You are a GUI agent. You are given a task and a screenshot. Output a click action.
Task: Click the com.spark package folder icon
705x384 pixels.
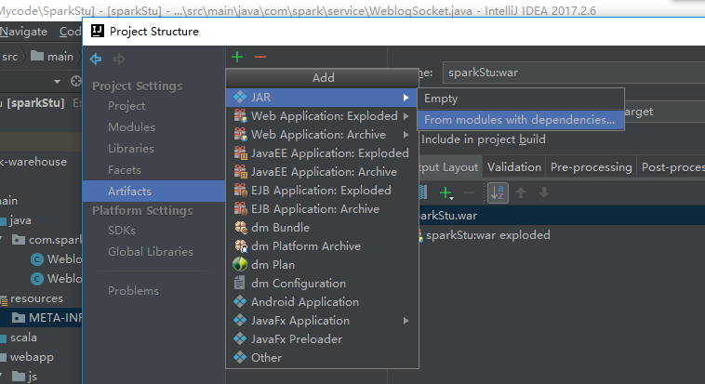(x=19, y=240)
